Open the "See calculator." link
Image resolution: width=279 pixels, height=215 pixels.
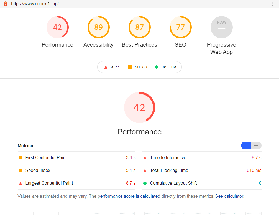pos(229,196)
